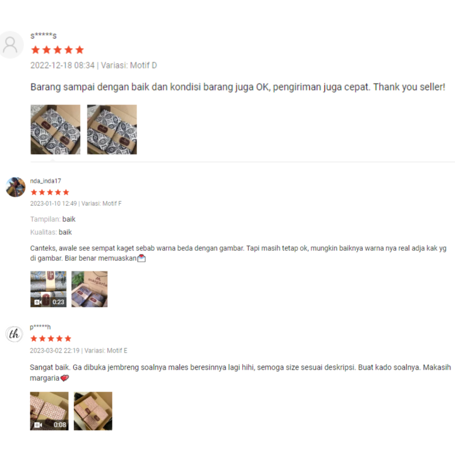The height and width of the screenshot is (455, 455).
Task: Play the 0:08 review video
Action: pyautogui.click(x=49, y=411)
